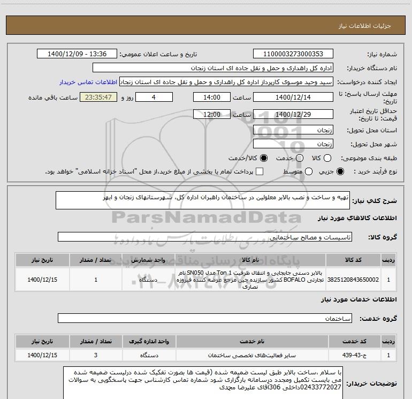
Task: Click the remaining time counter 23:35:47
Action: [98, 97]
